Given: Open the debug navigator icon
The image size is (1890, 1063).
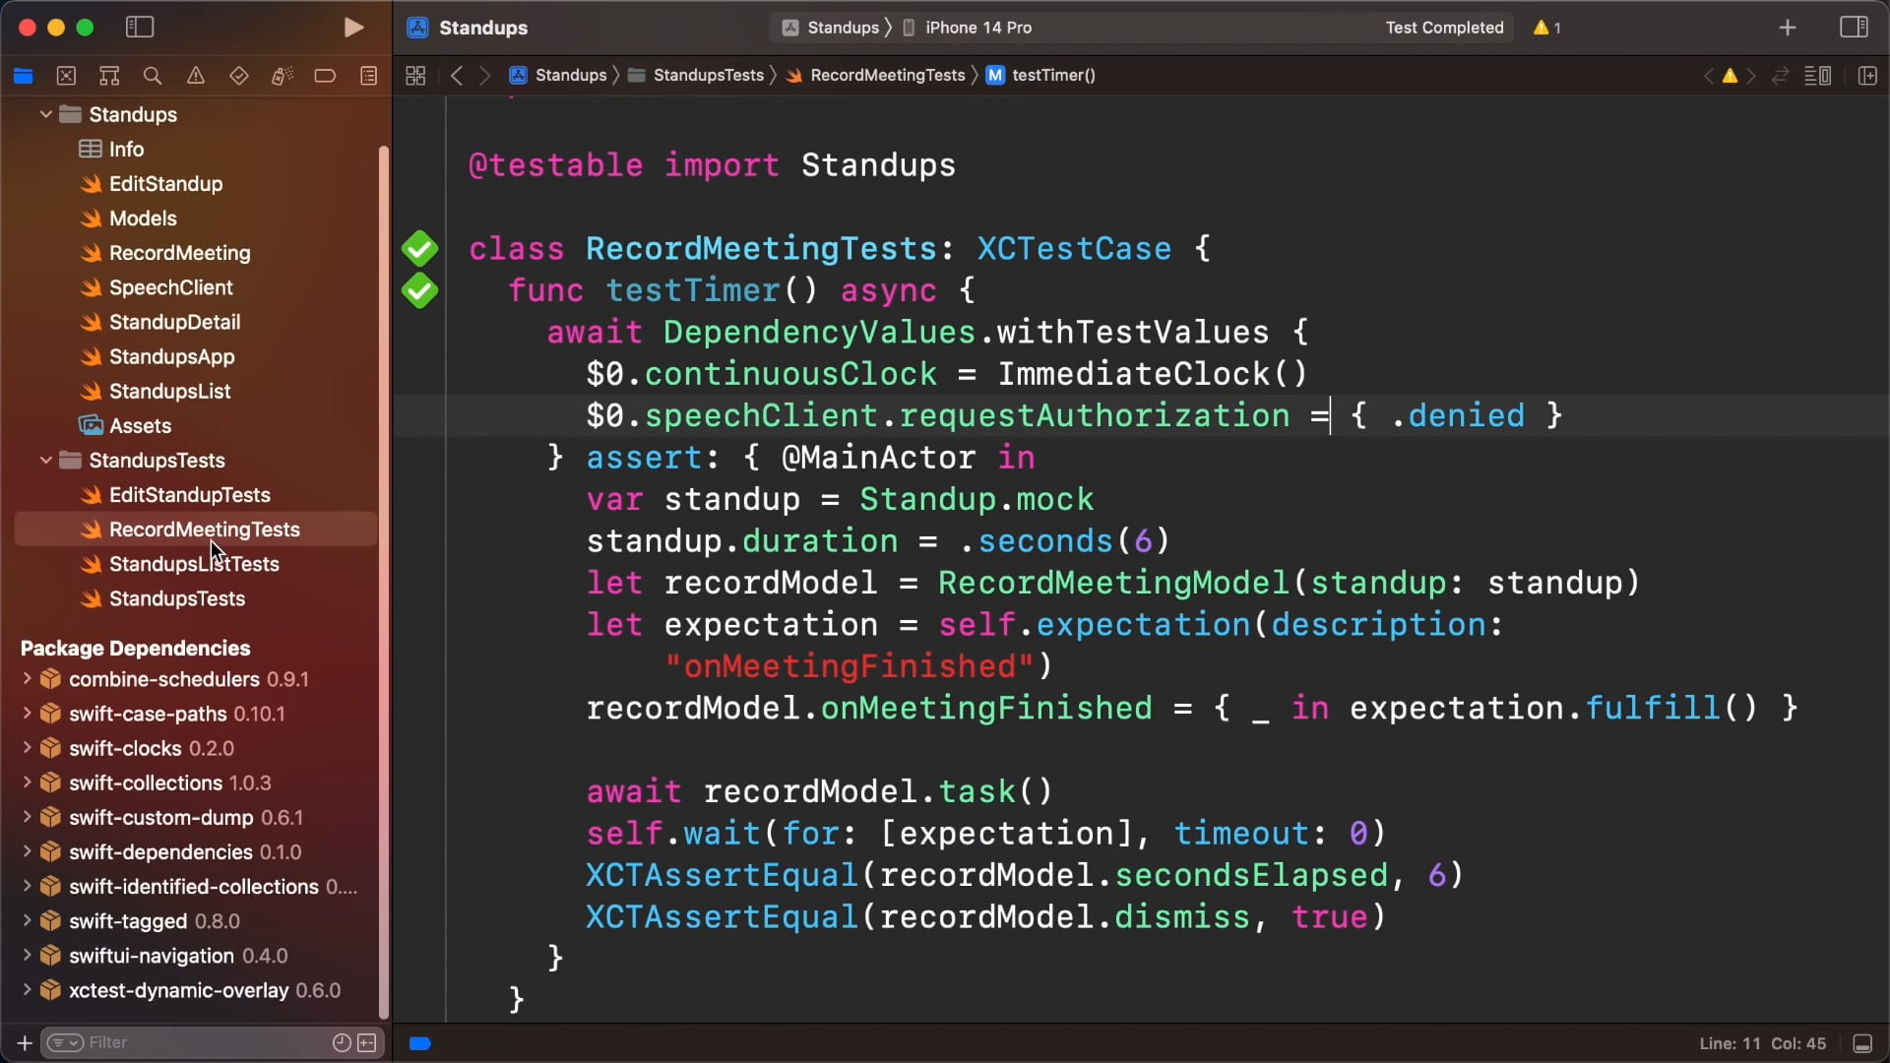Looking at the screenshot, I should point(283,76).
